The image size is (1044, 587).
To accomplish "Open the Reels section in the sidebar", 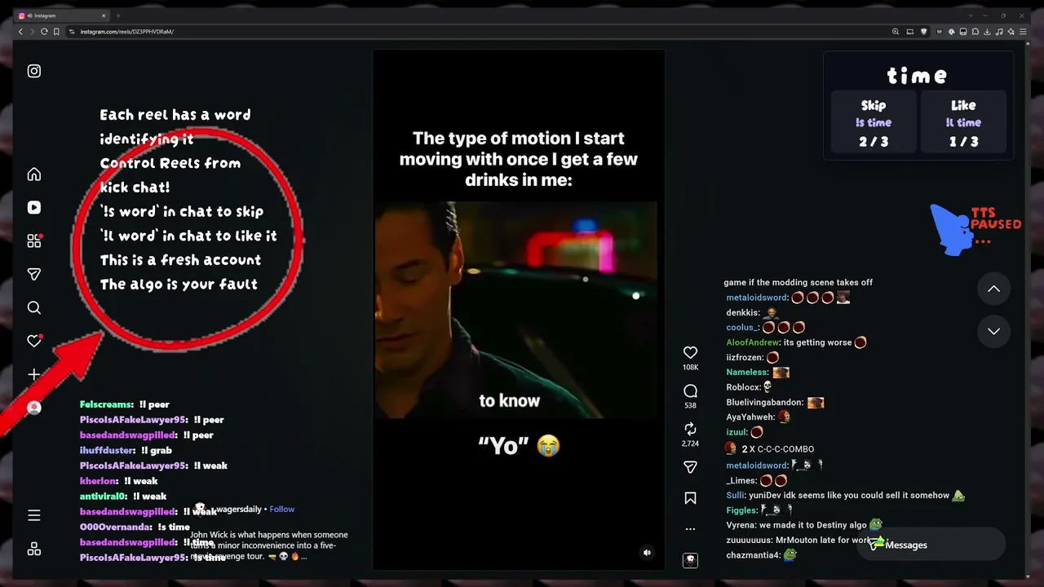I will pos(34,208).
